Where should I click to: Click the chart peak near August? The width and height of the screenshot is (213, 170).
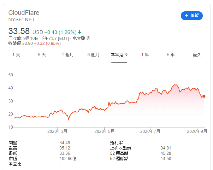[176, 85]
